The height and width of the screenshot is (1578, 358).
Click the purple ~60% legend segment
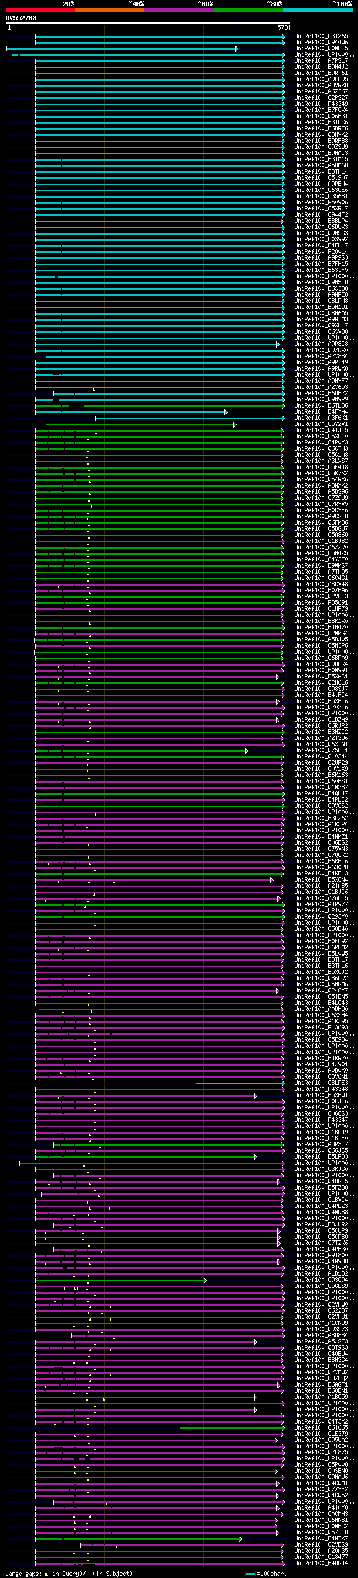(x=178, y=10)
